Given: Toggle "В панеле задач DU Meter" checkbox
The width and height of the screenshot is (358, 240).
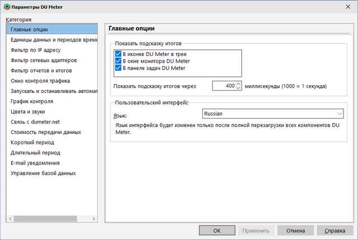Looking at the screenshot, I should tap(118, 68).
